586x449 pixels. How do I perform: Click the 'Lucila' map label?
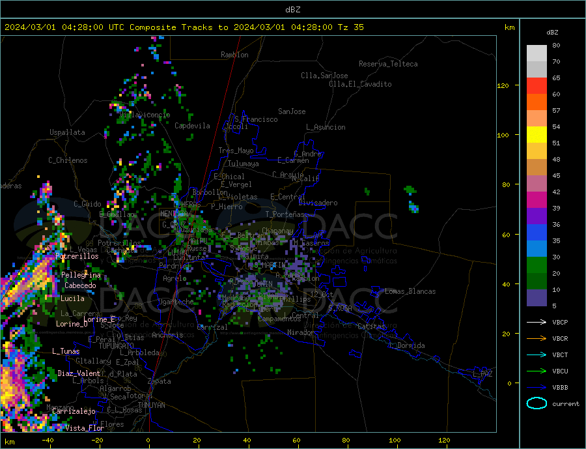click(72, 298)
